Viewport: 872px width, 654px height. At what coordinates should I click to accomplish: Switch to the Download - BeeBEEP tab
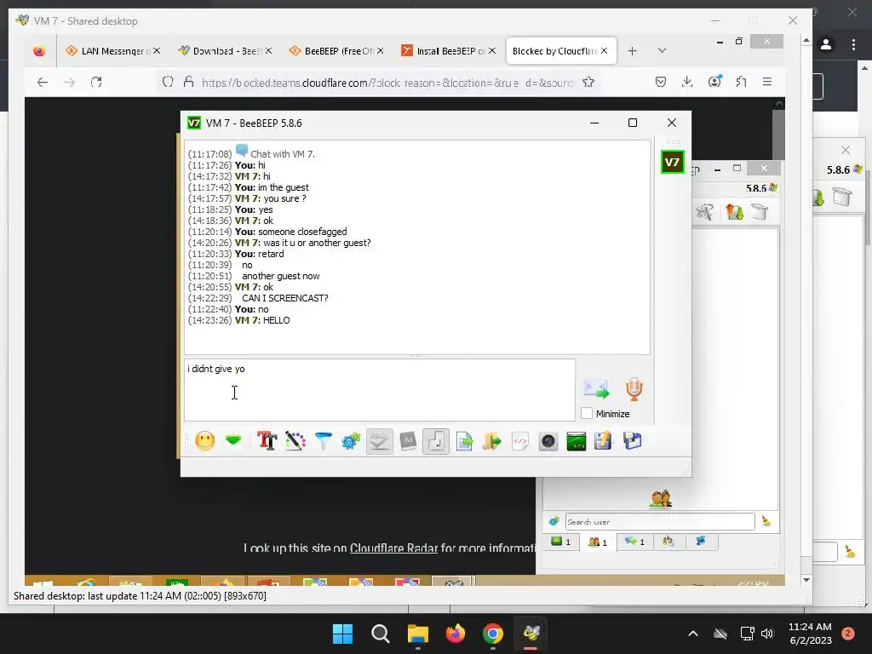[225, 50]
